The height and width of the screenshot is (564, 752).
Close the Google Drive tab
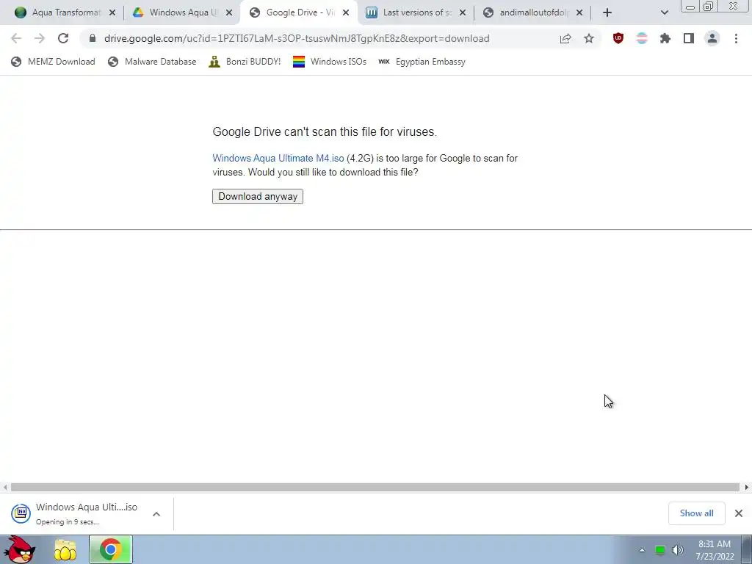click(346, 12)
